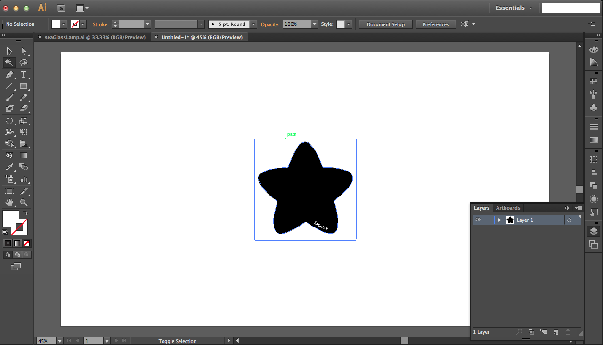Click the orange Opacity link label

coord(270,24)
